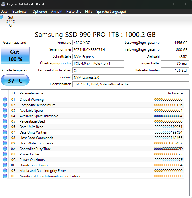
Task: Minimize the CrystalDiskInfo window
Action: [159, 4]
